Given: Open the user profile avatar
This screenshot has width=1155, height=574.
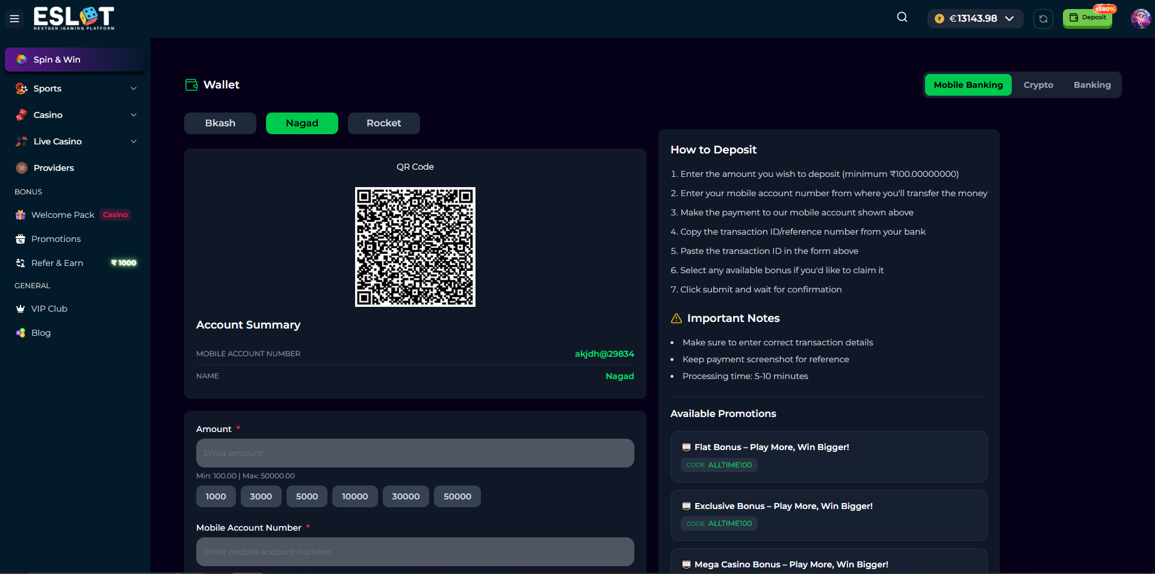Looking at the screenshot, I should (1141, 19).
